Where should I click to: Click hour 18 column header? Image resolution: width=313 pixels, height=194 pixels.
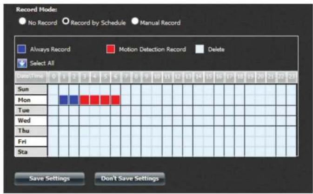point(240,77)
